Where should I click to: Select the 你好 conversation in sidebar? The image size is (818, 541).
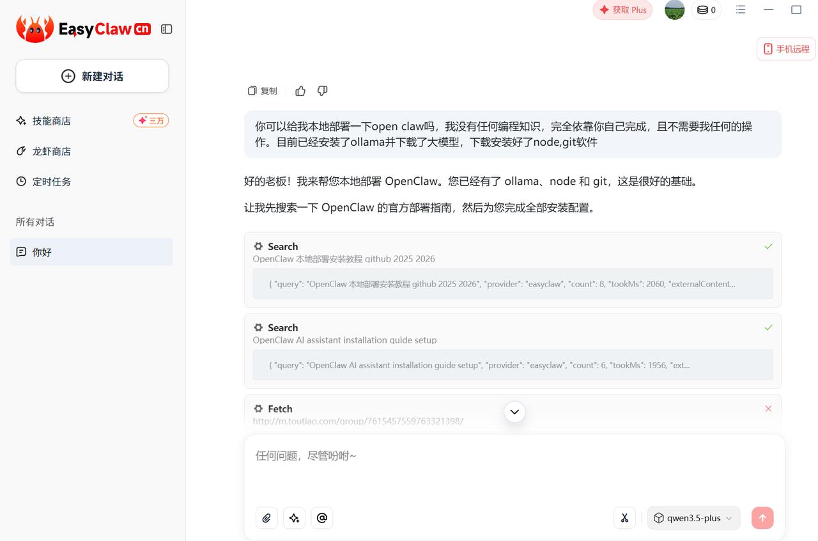[x=42, y=252]
